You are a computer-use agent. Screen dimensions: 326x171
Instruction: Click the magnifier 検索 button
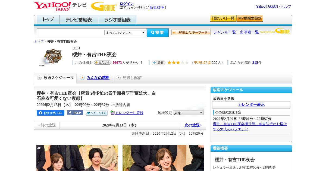[x=158, y=33]
